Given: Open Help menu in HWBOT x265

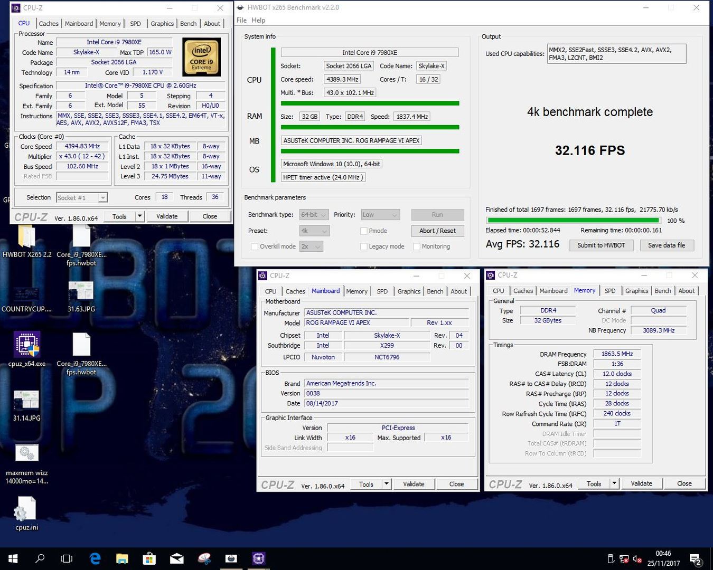Looking at the screenshot, I should 258,20.
